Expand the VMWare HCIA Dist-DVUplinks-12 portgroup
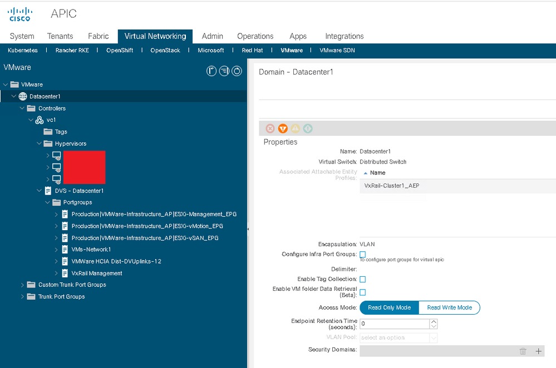The image size is (556, 368). tap(56, 261)
